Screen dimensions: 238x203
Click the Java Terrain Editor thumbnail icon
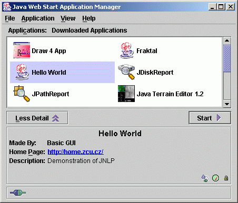tap(126, 94)
